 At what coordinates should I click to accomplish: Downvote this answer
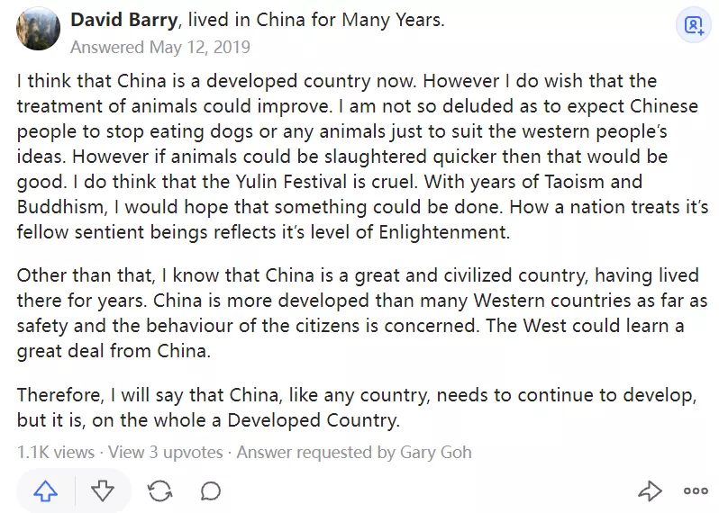coord(103,490)
